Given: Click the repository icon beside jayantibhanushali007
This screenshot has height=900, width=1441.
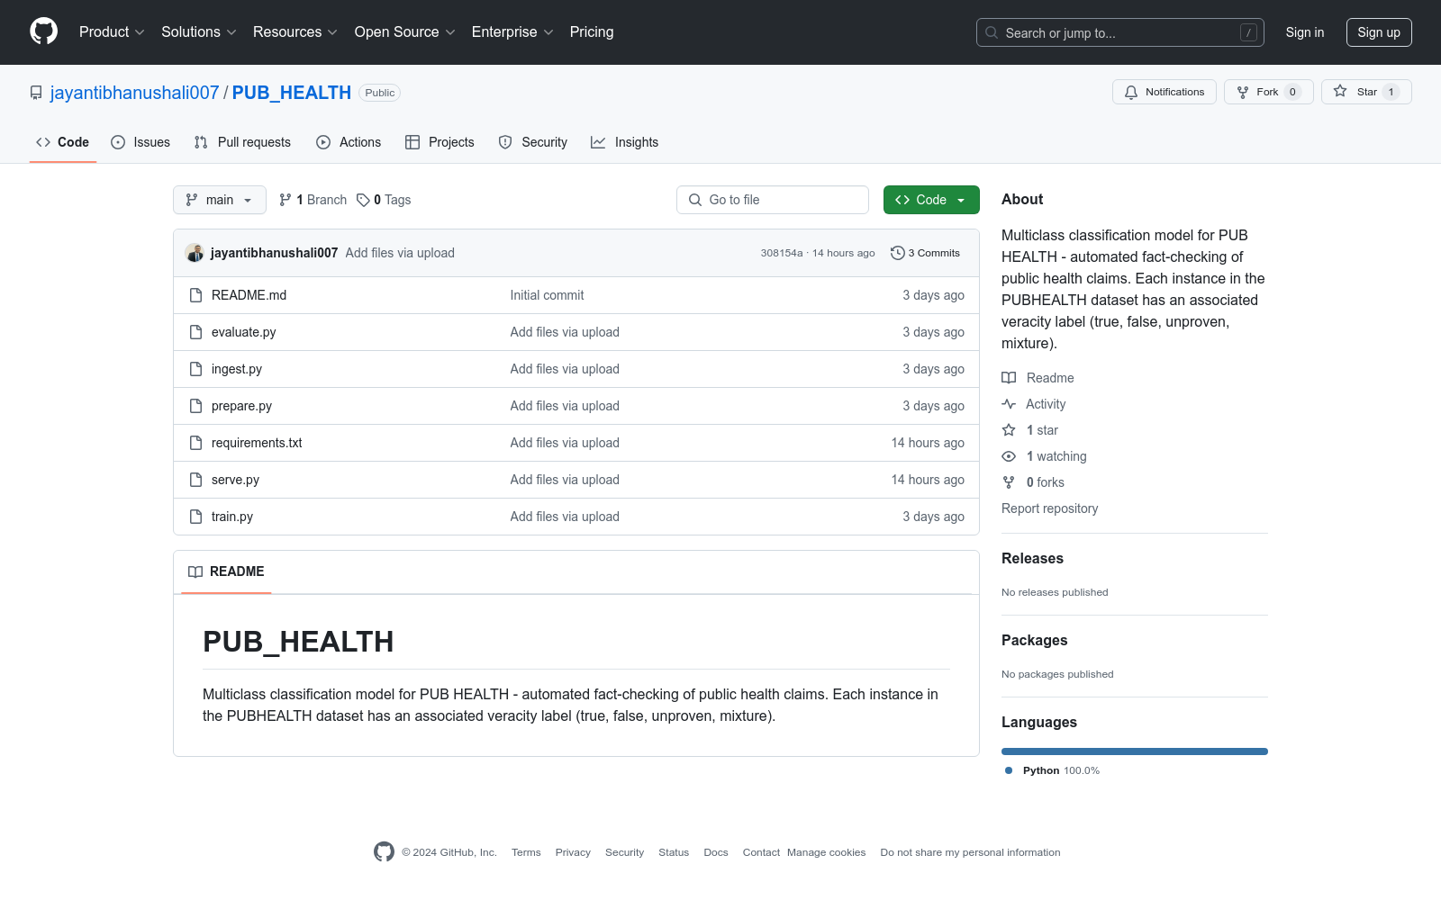Looking at the screenshot, I should (36, 93).
